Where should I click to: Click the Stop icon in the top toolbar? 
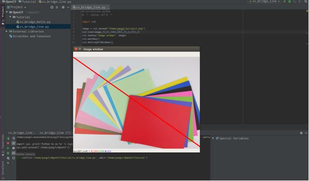point(299,1)
